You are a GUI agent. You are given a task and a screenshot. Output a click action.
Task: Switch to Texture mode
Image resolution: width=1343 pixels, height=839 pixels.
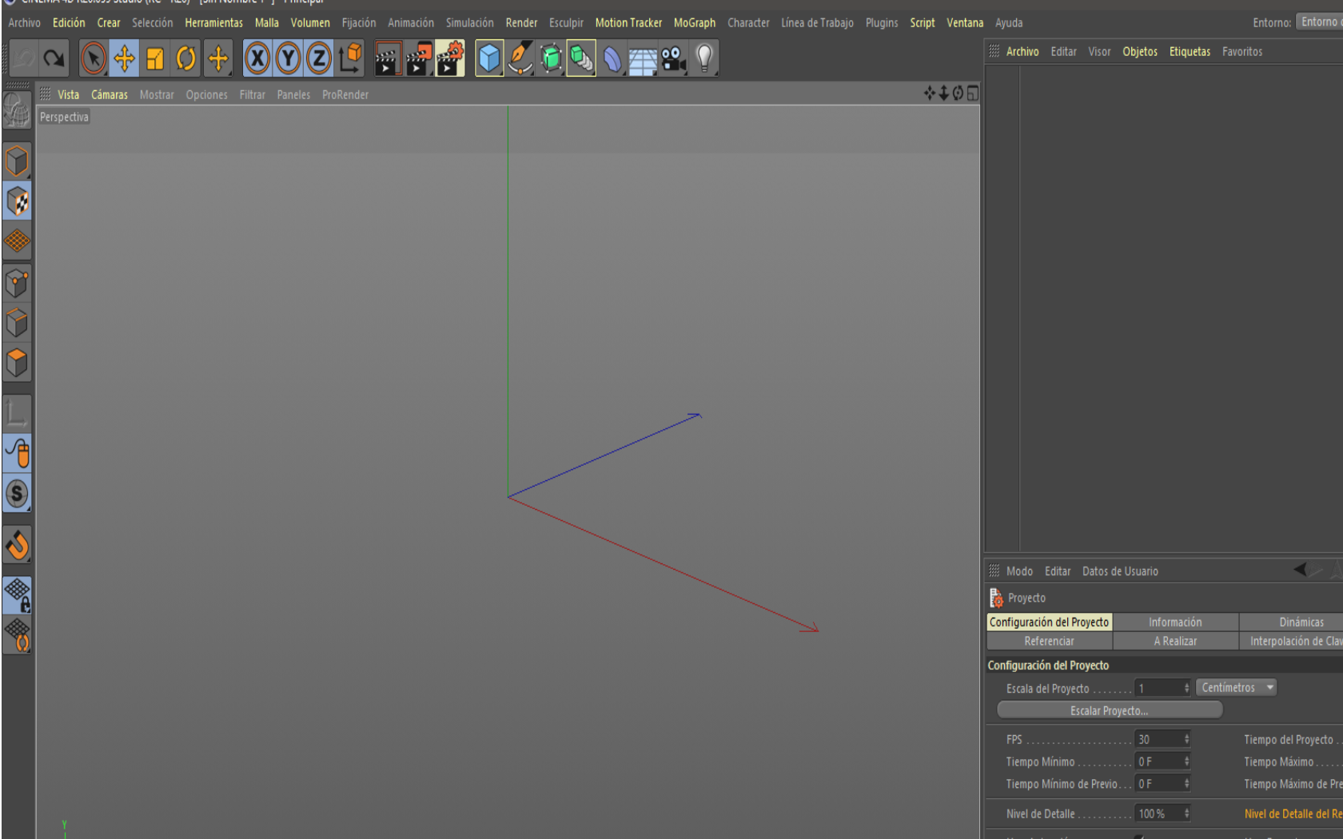click(x=17, y=201)
